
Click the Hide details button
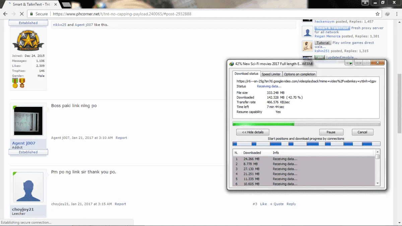tap(253, 132)
